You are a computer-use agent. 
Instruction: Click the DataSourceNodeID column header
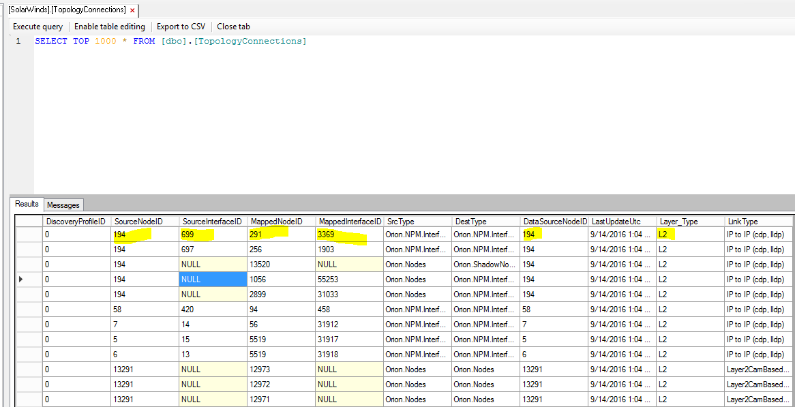tap(554, 222)
